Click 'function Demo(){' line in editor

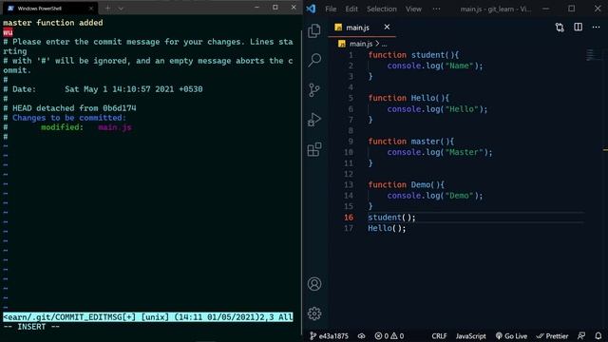tap(406, 185)
